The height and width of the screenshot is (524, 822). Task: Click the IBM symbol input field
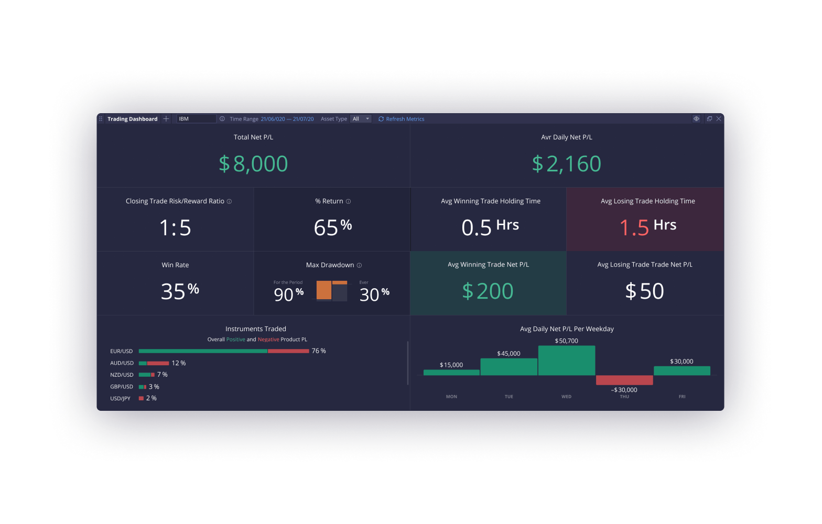coord(196,119)
